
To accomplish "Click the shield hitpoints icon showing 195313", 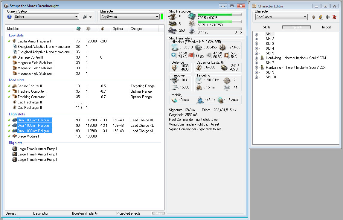I will [x=175, y=47].
